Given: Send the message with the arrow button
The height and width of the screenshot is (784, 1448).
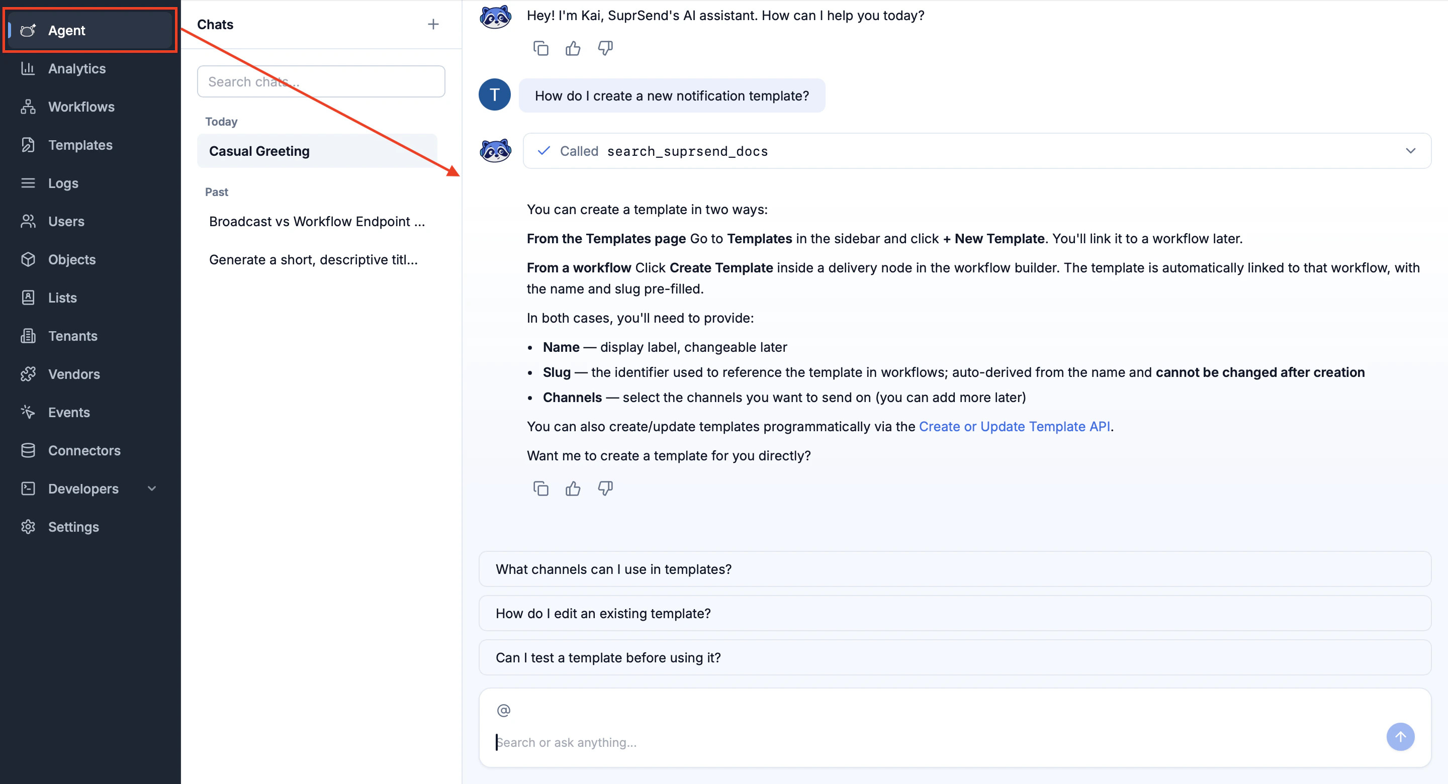Looking at the screenshot, I should point(1400,737).
